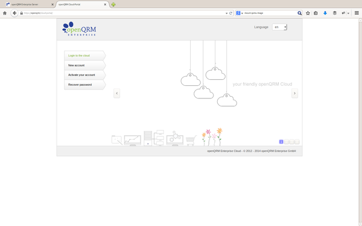This screenshot has width=362, height=226.
Task: Select the fourth slide indicator
Action: coord(297,142)
